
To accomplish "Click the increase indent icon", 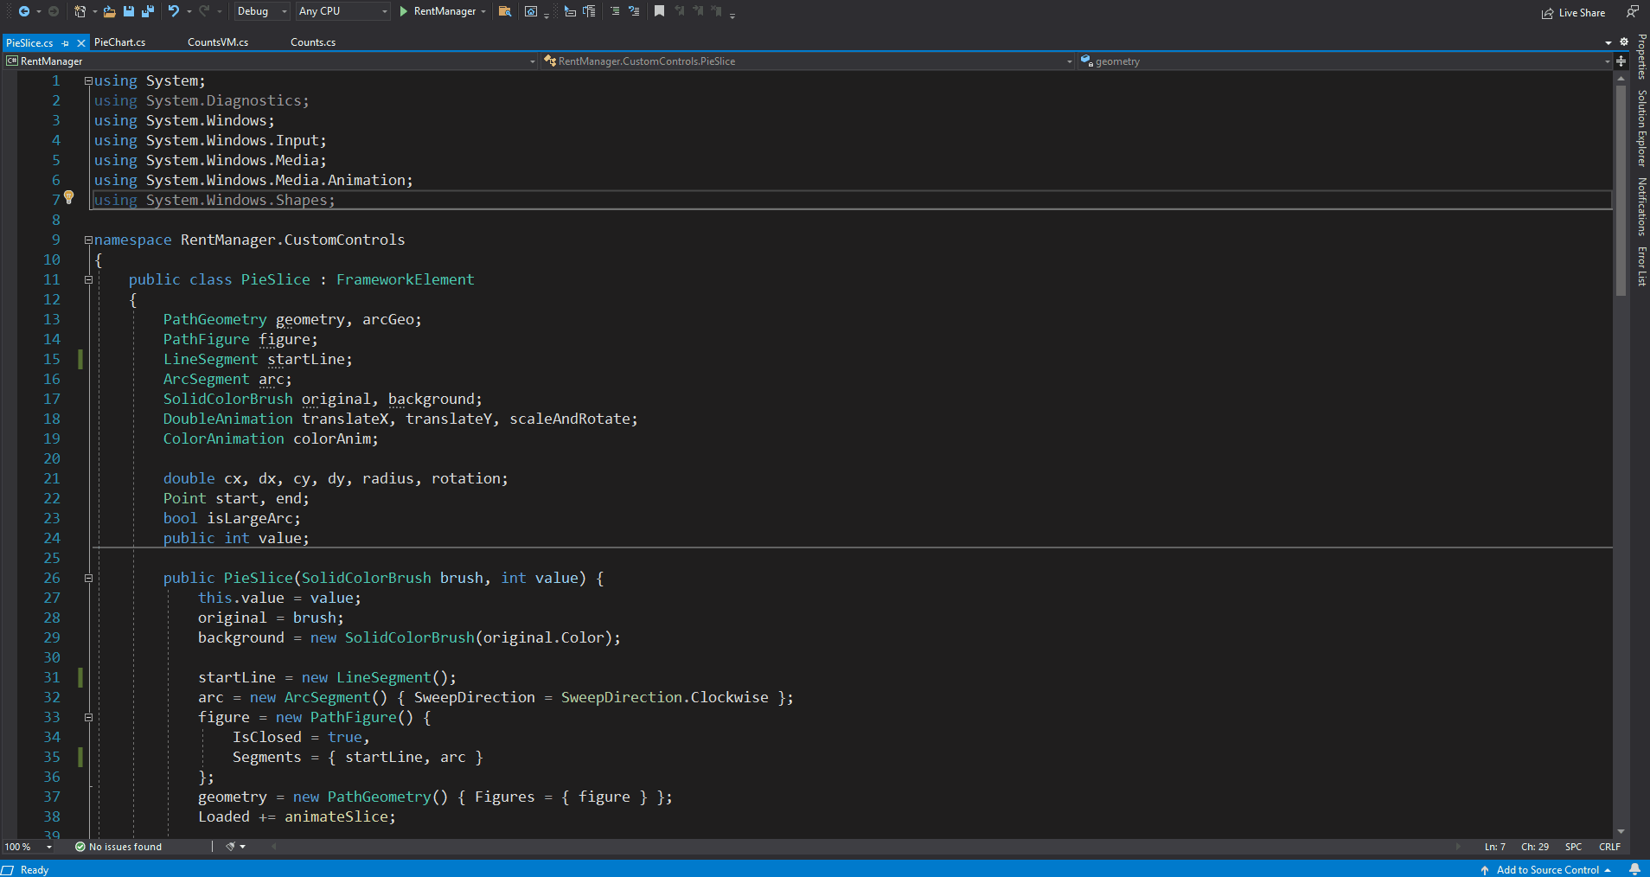I will [589, 11].
